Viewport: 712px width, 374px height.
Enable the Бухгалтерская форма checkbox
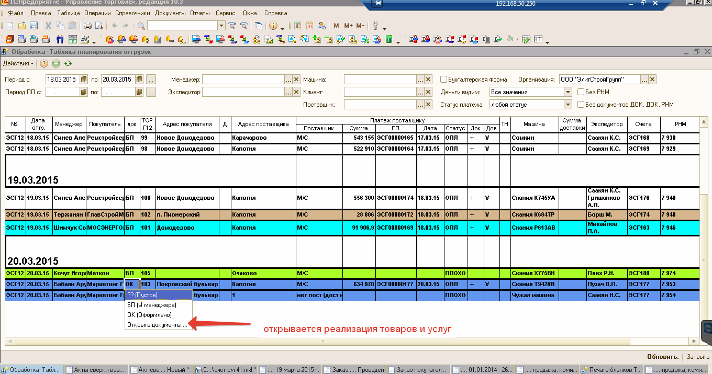click(x=444, y=80)
